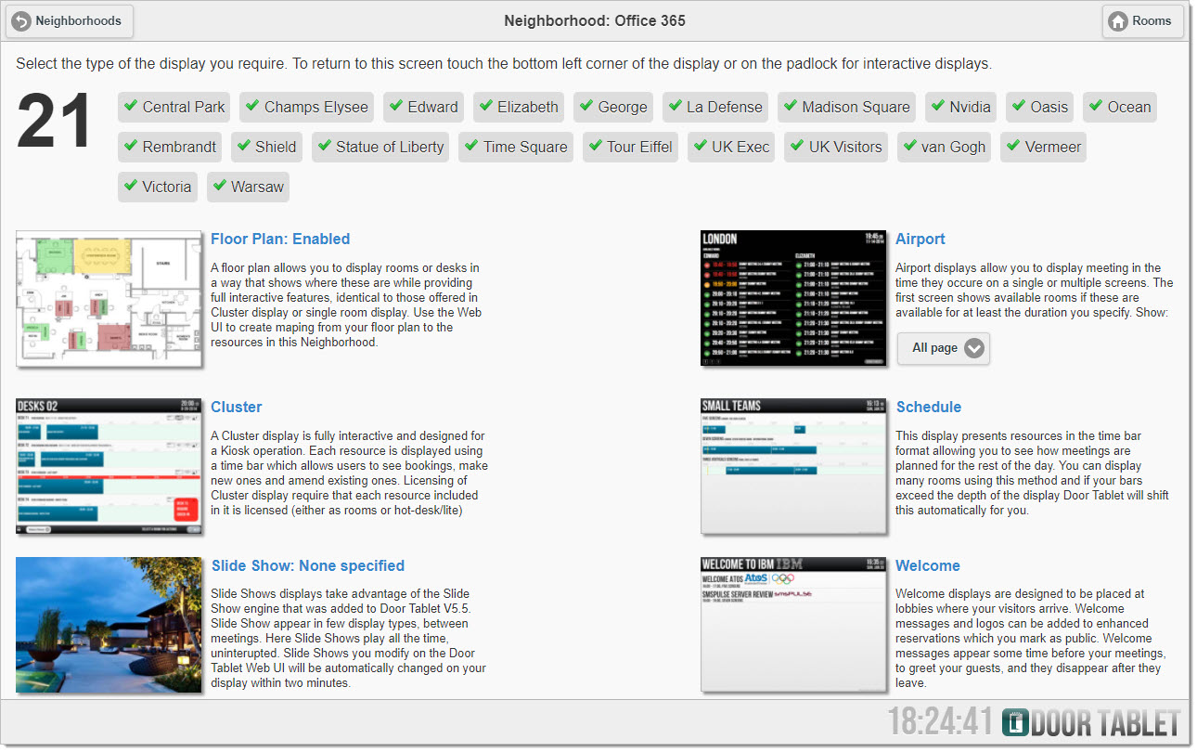Open the Cluster display link
The width and height of the screenshot is (1197, 752).
pyautogui.click(x=237, y=407)
